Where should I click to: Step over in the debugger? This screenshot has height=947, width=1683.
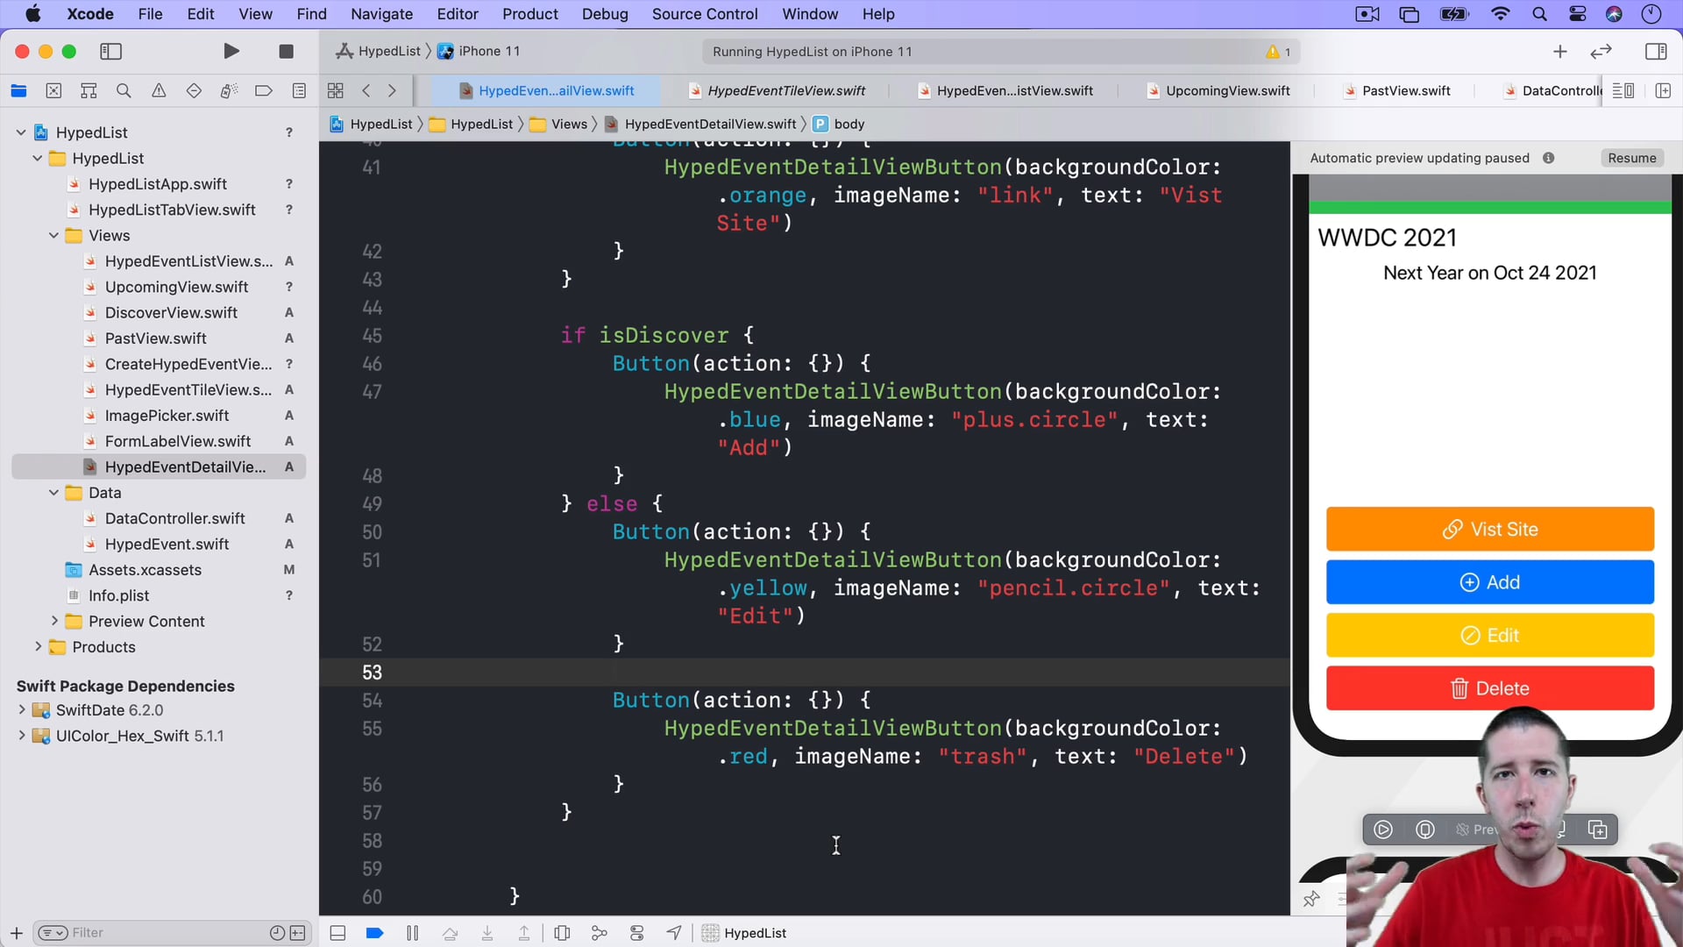tap(450, 933)
